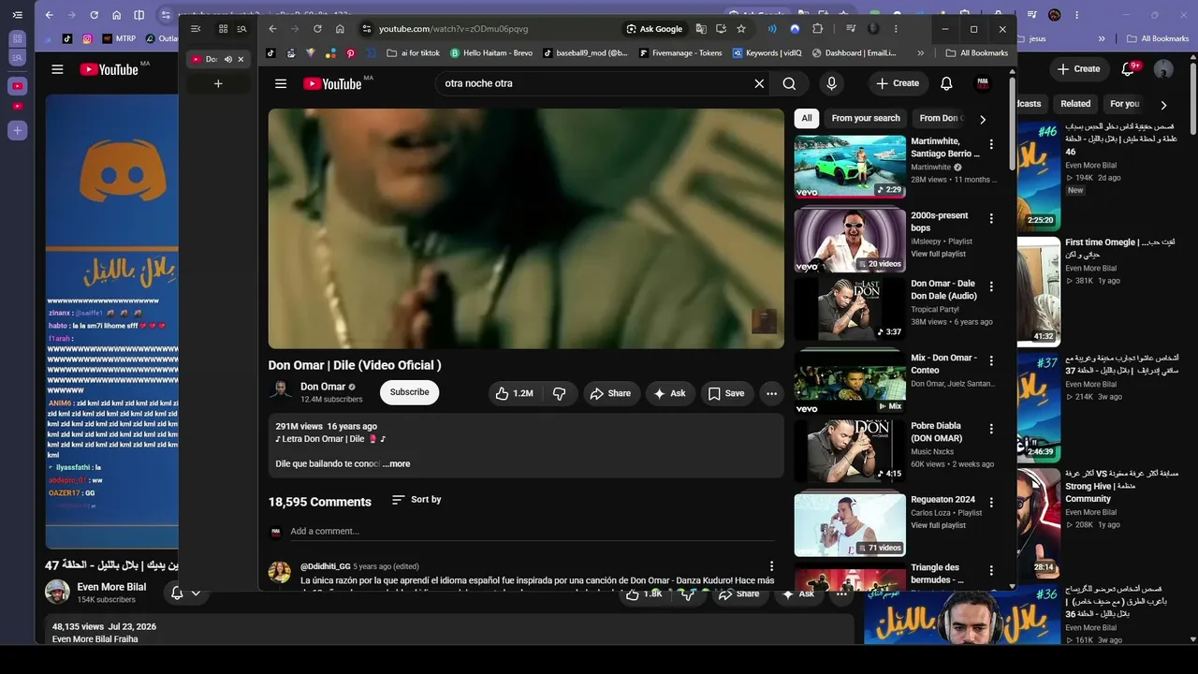The width and height of the screenshot is (1198, 674).
Task: Open Regueaton 2024 playlist thumbnail
Action: point(850,525)
